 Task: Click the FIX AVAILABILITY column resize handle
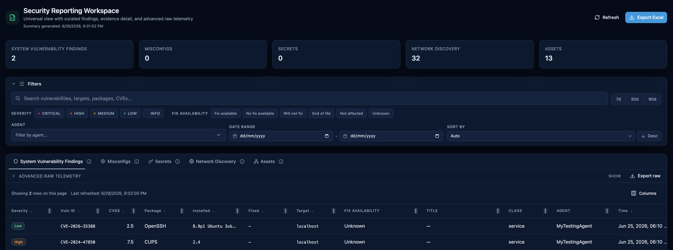[x=416, y=211]
